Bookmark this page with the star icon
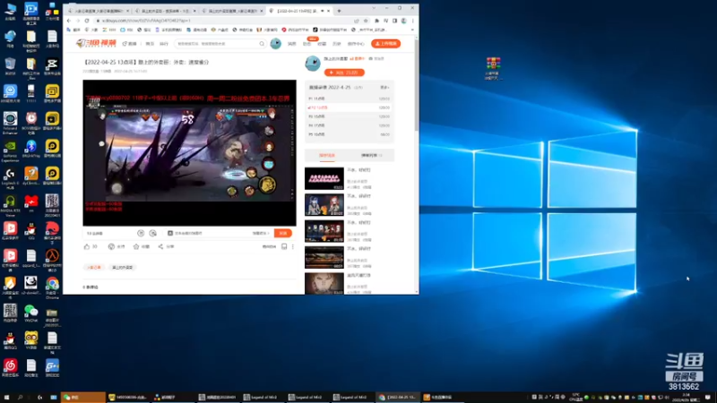Viewport: 717px width, 403px height. tap(366, 21)
